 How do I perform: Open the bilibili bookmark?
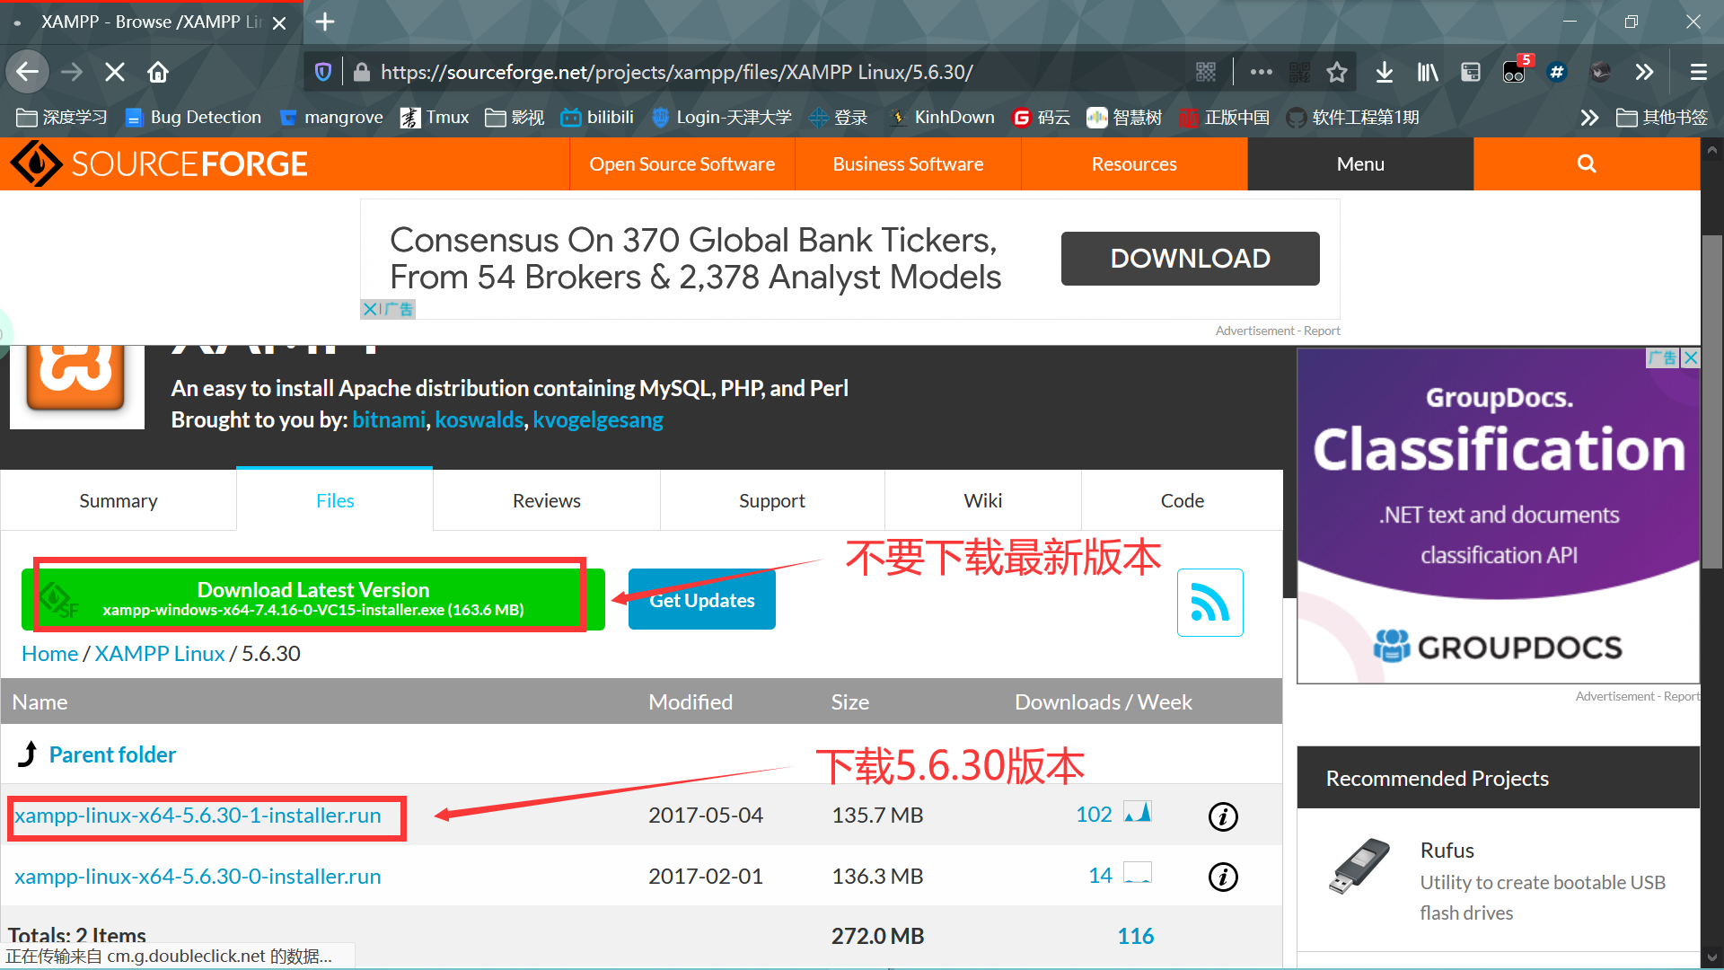[x=597, y=118]
